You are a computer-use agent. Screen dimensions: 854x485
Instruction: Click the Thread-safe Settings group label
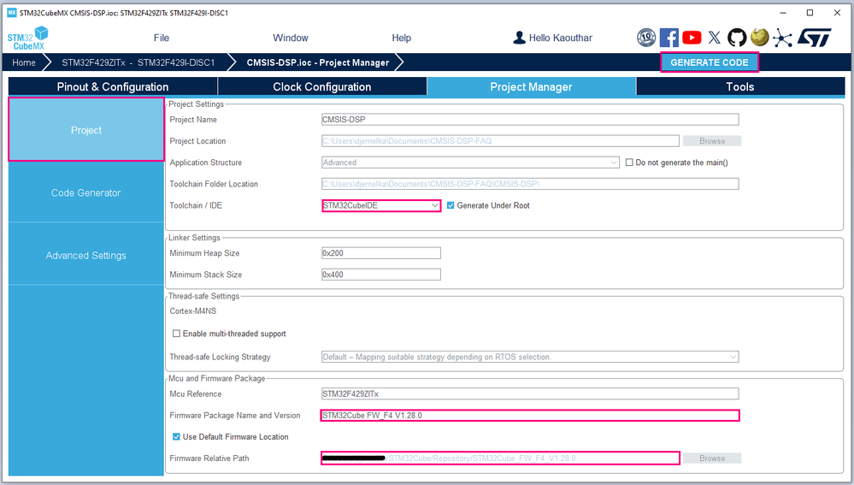click(x=203, y=296)
